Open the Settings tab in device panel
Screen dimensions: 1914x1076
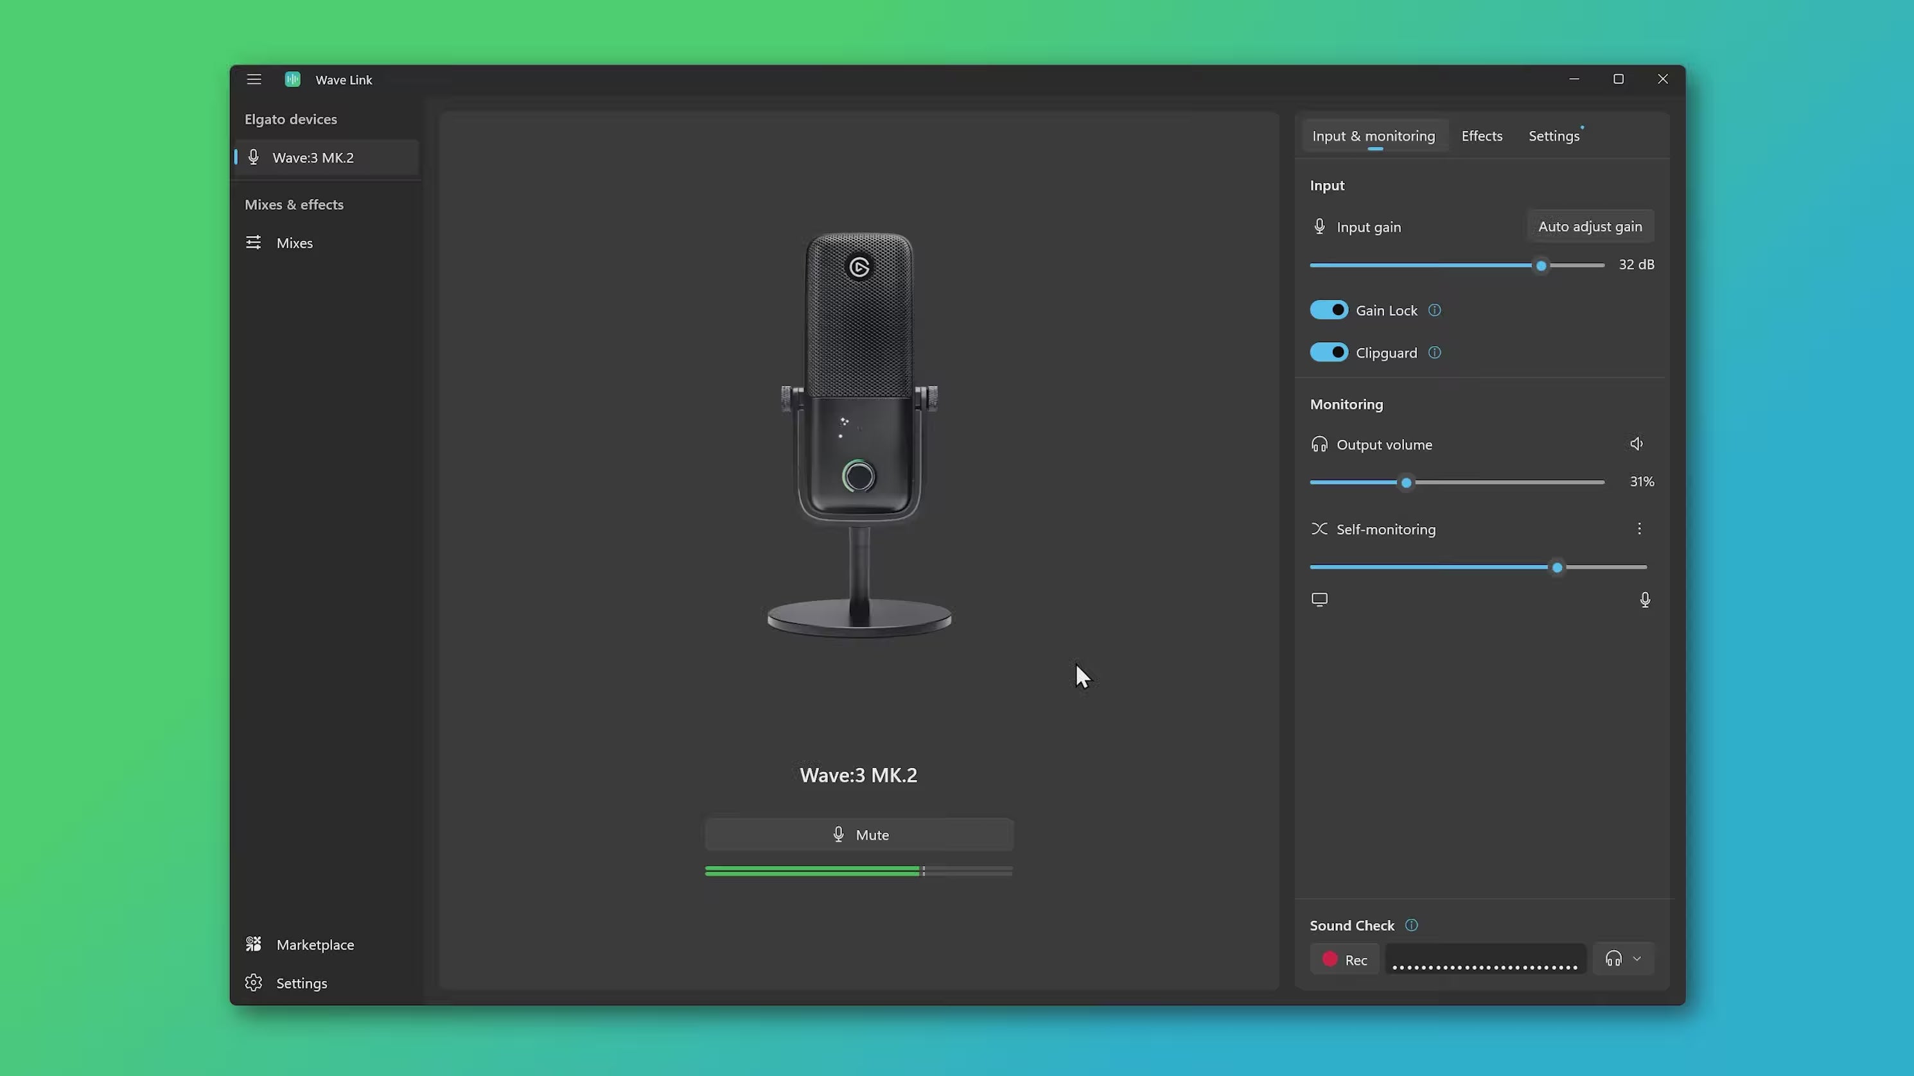click(x=1554, y=136)
